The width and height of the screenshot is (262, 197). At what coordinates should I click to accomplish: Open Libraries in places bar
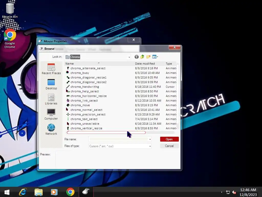(x=51, y=99)
